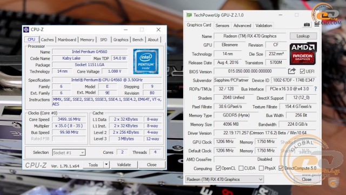Click the Name field Intel Pentium G4560
The height and width of the screenshot is (195, 346).
click(x=90, y=52)
